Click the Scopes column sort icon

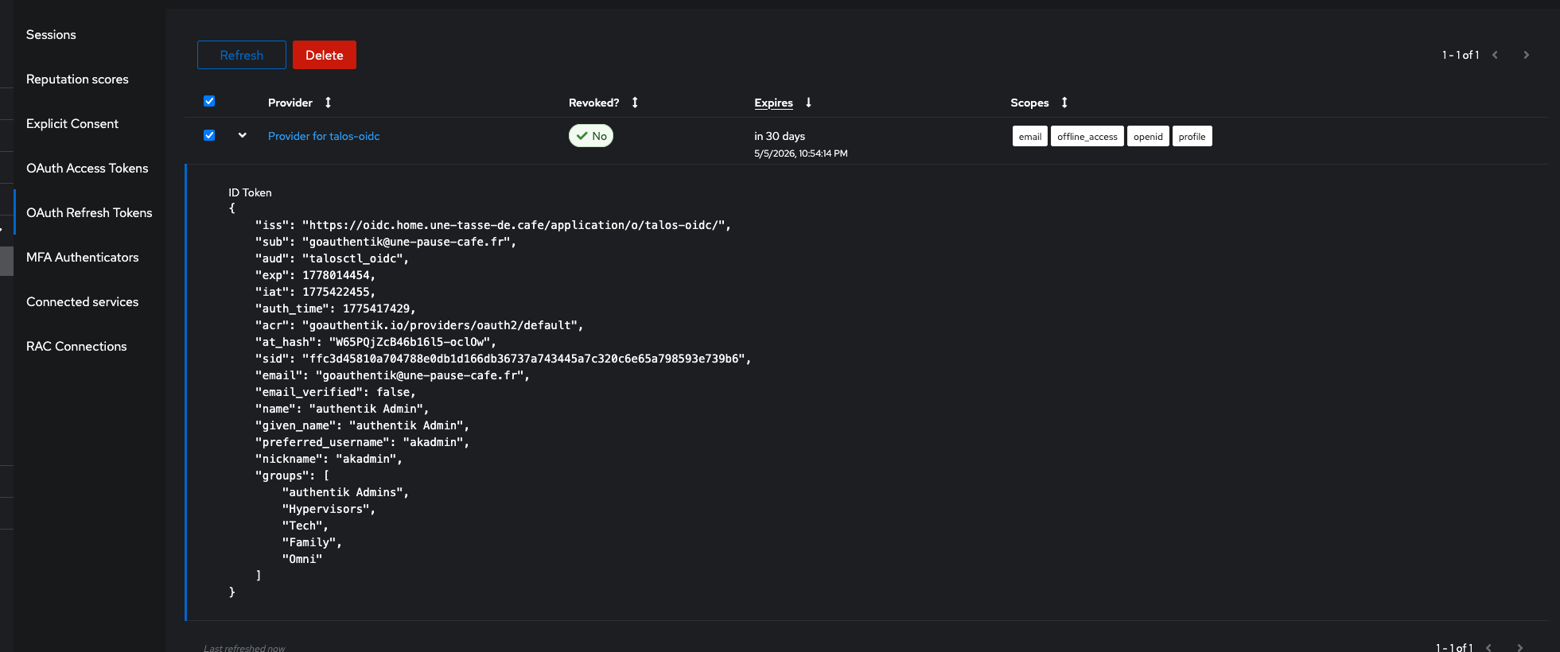[x=1064, y=103]
